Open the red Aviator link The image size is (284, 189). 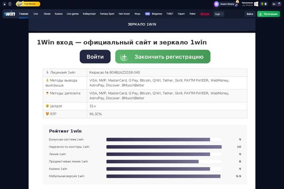(205, 14)
